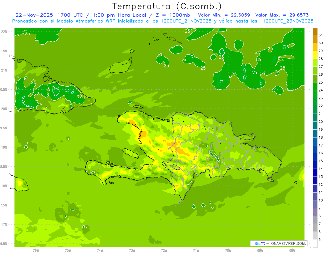Click legend value "8"
This screenshot has width=328, height=254.
tap(320, 216)
